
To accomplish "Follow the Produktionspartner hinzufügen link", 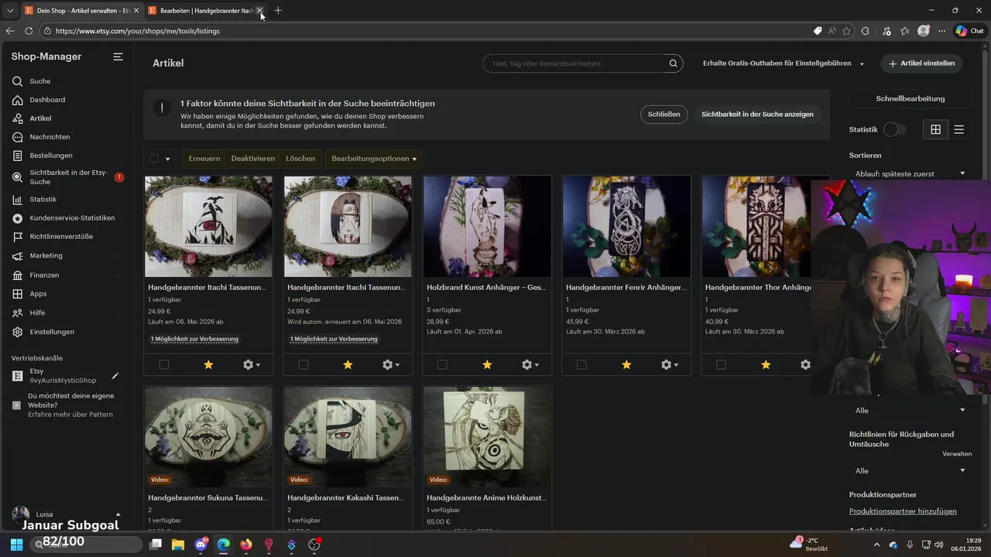I will [x=903, y=511].
